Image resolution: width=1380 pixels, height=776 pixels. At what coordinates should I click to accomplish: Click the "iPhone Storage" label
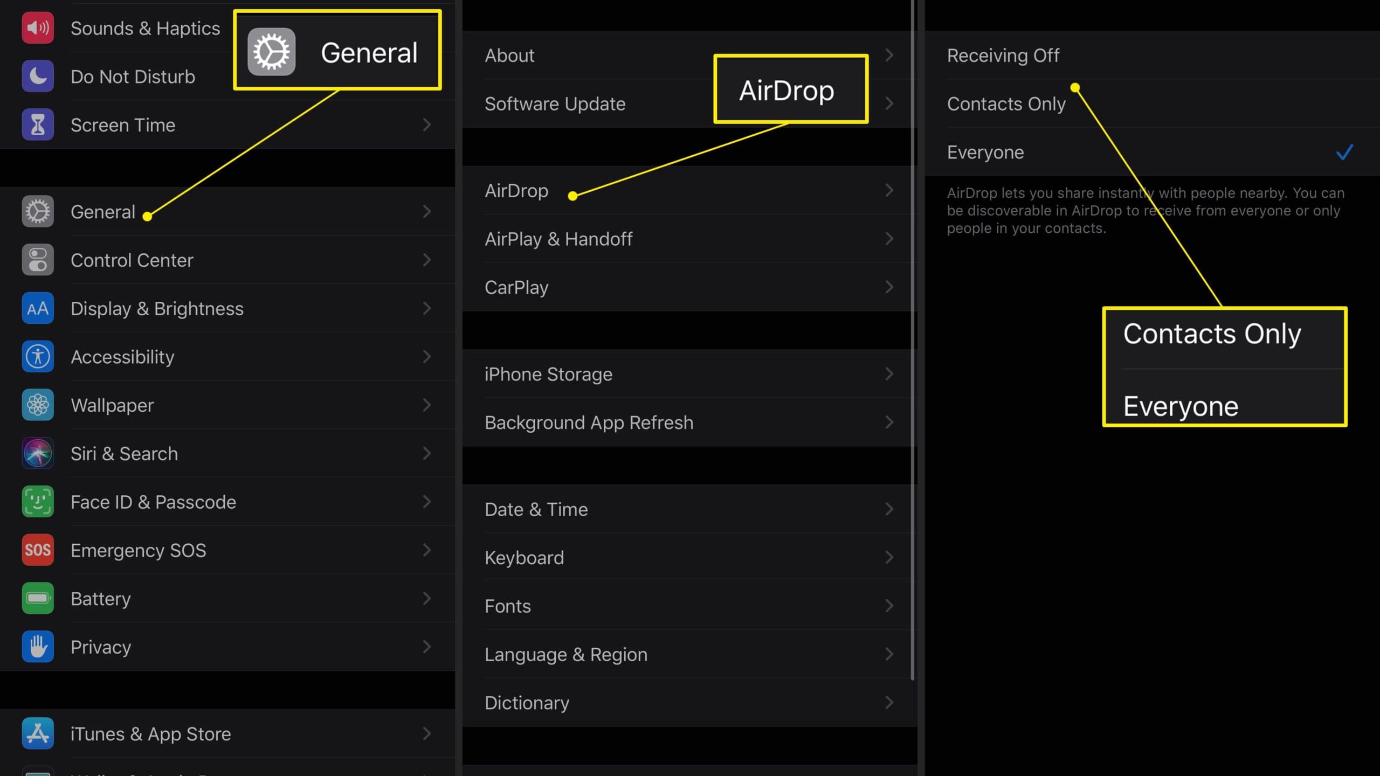(x=548, y=375)
